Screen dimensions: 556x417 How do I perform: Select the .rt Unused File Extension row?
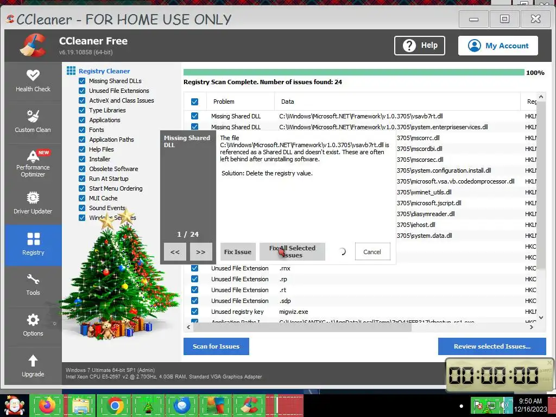[x=361, y=290]
